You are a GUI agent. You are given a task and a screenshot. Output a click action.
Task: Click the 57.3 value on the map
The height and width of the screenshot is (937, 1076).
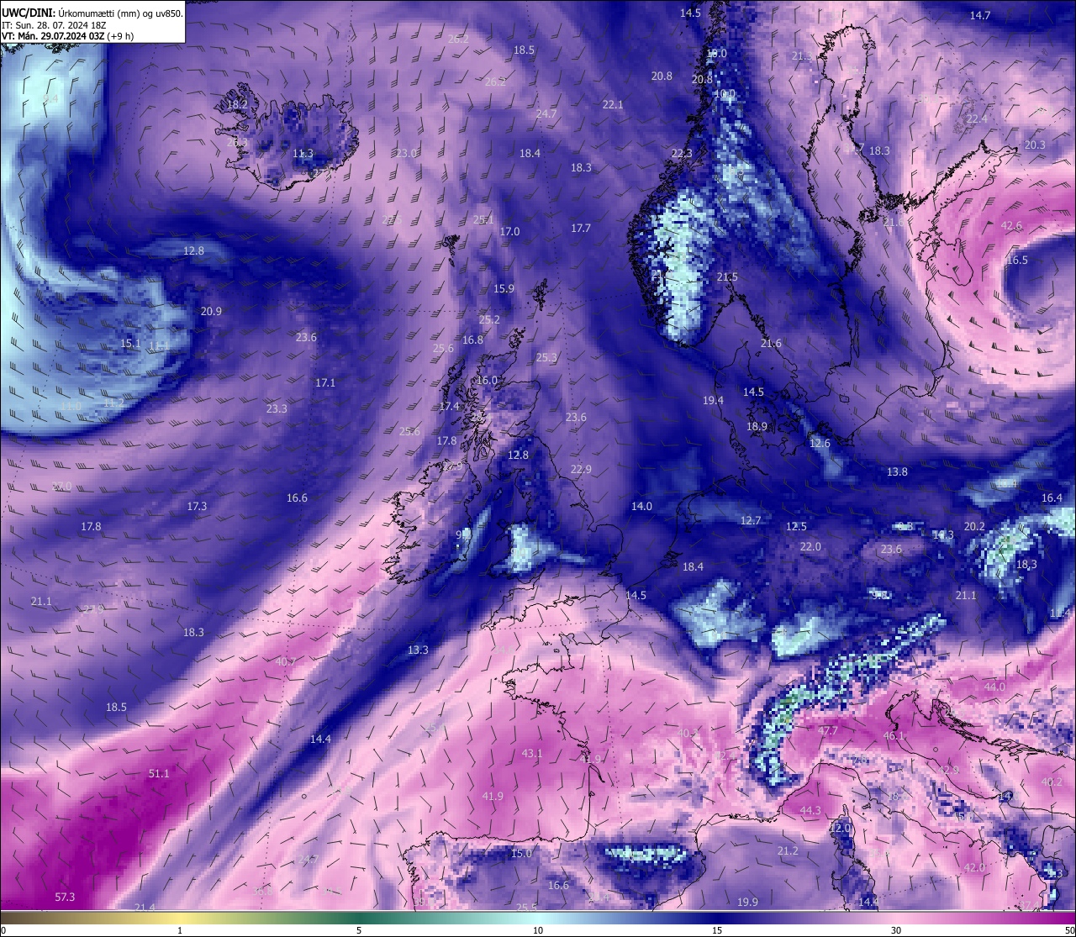pos(65,897)
